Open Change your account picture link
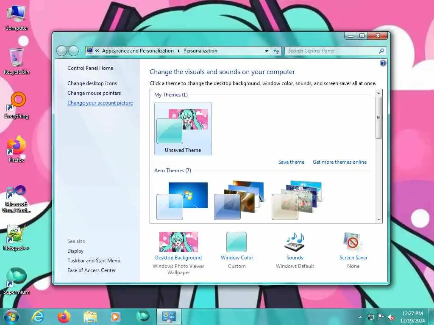Viewport: 434px width, 325px height. 100,103
